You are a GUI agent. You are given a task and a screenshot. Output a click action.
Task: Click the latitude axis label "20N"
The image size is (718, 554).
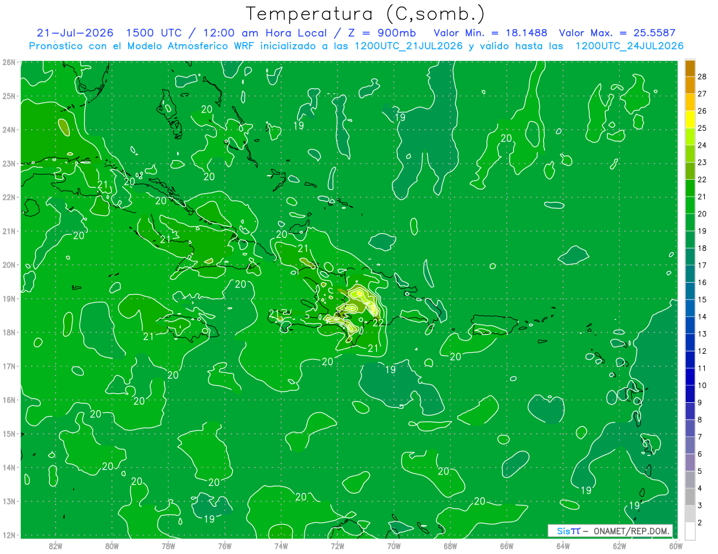pyautogui.click(x=9, y=265)
